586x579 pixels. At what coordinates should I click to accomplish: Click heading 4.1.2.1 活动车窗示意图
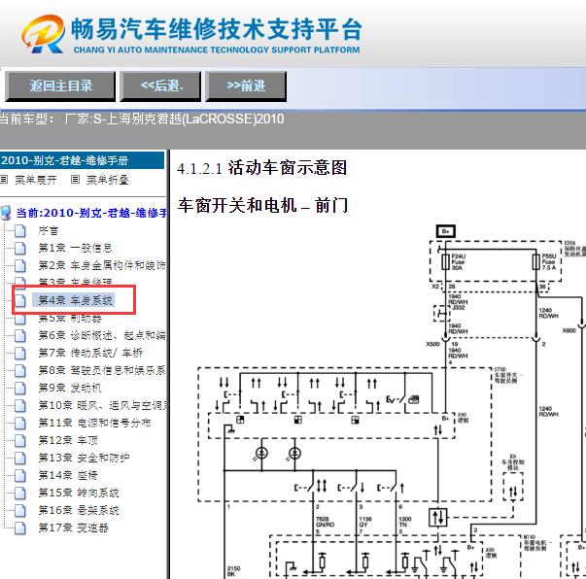[x=262, y=168]
